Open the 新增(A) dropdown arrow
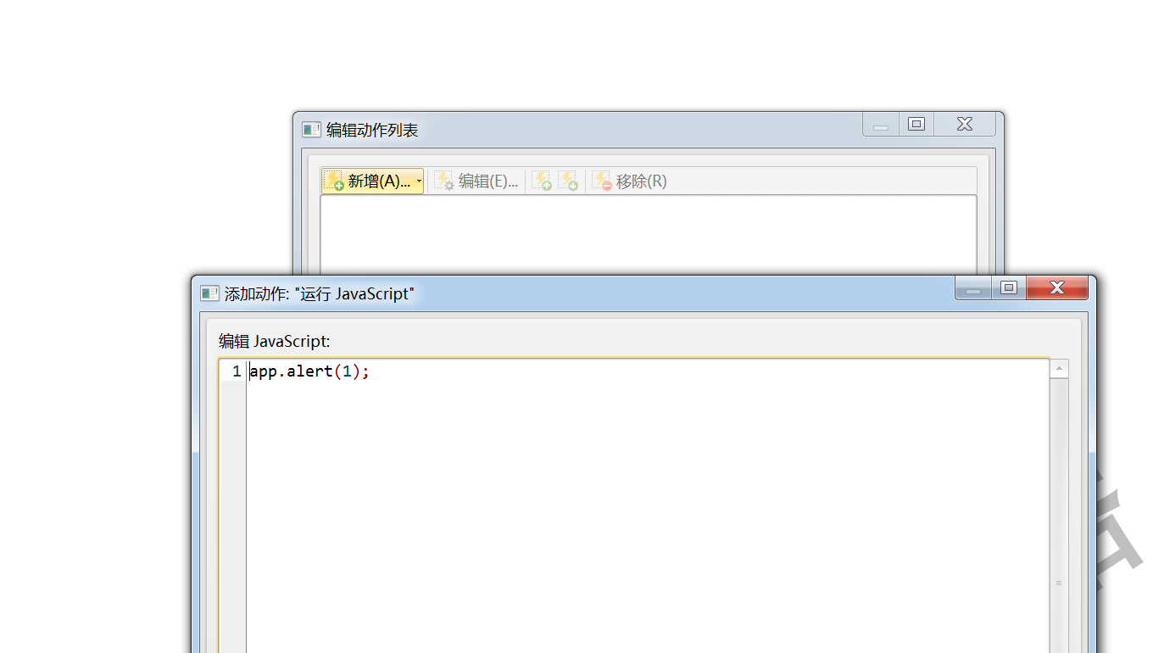The width and height of the screenshot is (1153, 653). point(419,181)
